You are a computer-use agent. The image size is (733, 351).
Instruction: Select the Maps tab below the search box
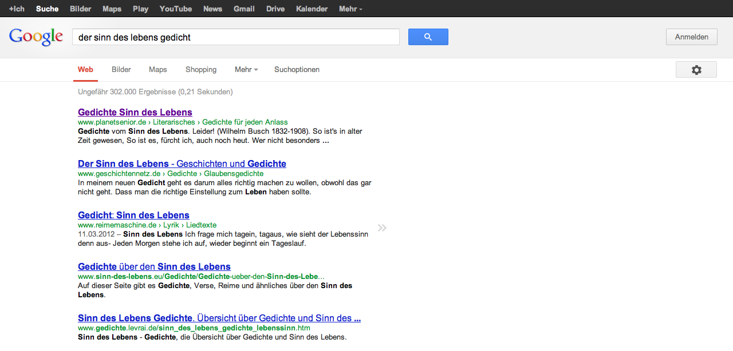[157, 70]
